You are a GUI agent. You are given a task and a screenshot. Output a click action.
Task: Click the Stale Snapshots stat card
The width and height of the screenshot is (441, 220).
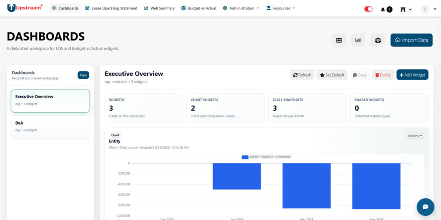pyautogui.click(x=307, y=108)
